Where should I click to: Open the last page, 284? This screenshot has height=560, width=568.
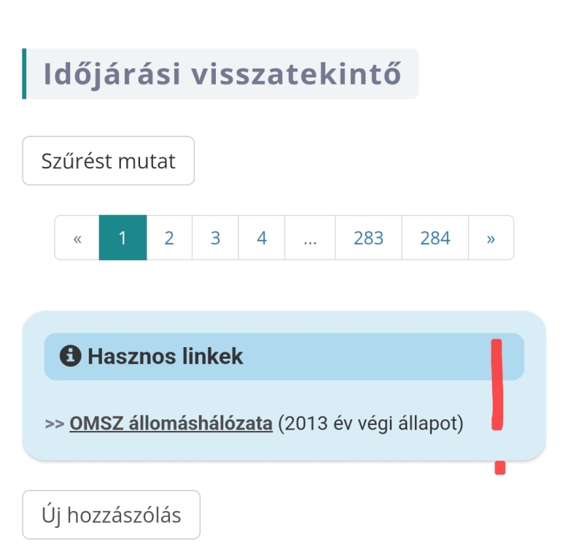[x=435, y=238]
